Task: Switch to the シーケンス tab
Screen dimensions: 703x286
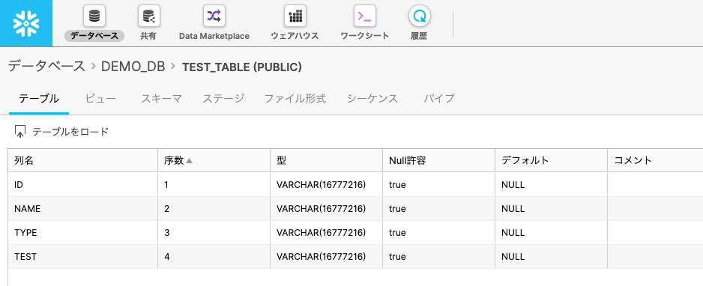Action: (372, 99)
